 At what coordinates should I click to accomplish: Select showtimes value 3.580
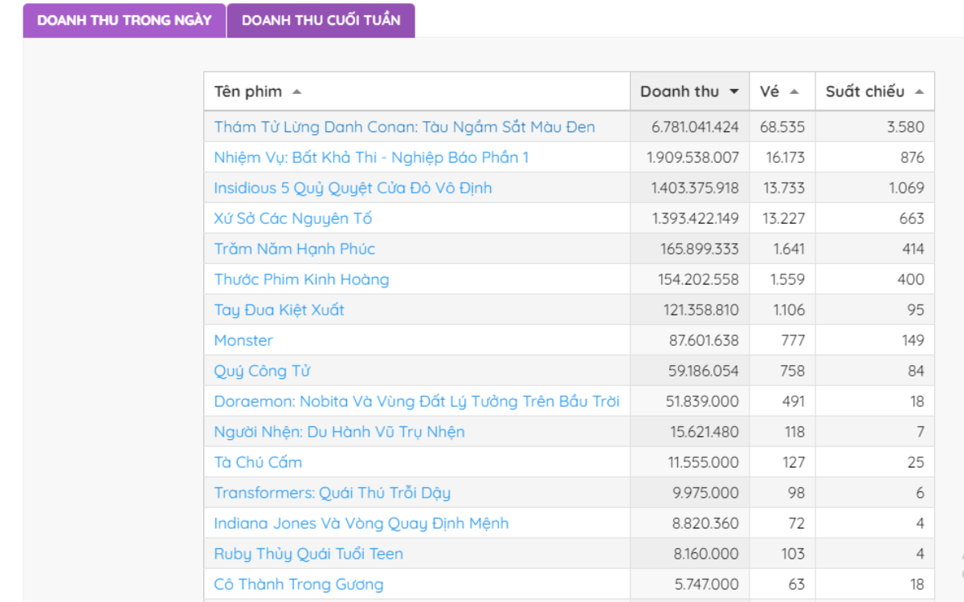click(906, 127)
